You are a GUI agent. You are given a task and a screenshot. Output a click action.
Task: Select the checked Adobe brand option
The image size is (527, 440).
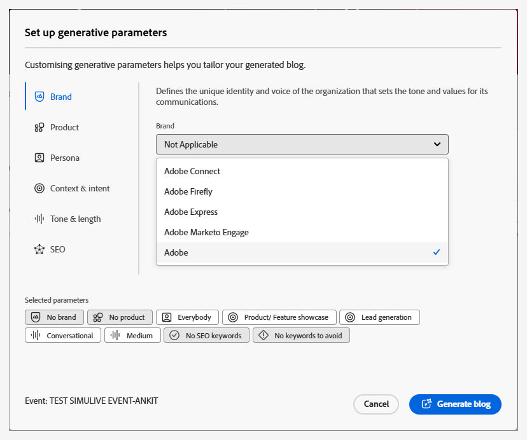[302, 252]
